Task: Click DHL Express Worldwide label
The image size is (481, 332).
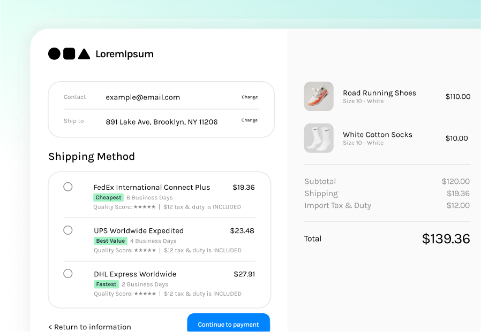Action: 135,274
